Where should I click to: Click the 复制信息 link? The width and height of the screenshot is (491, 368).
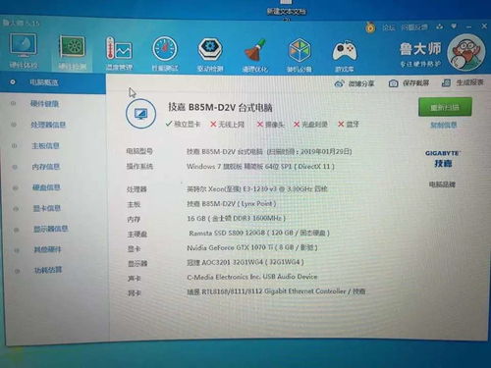coord(443,125)
